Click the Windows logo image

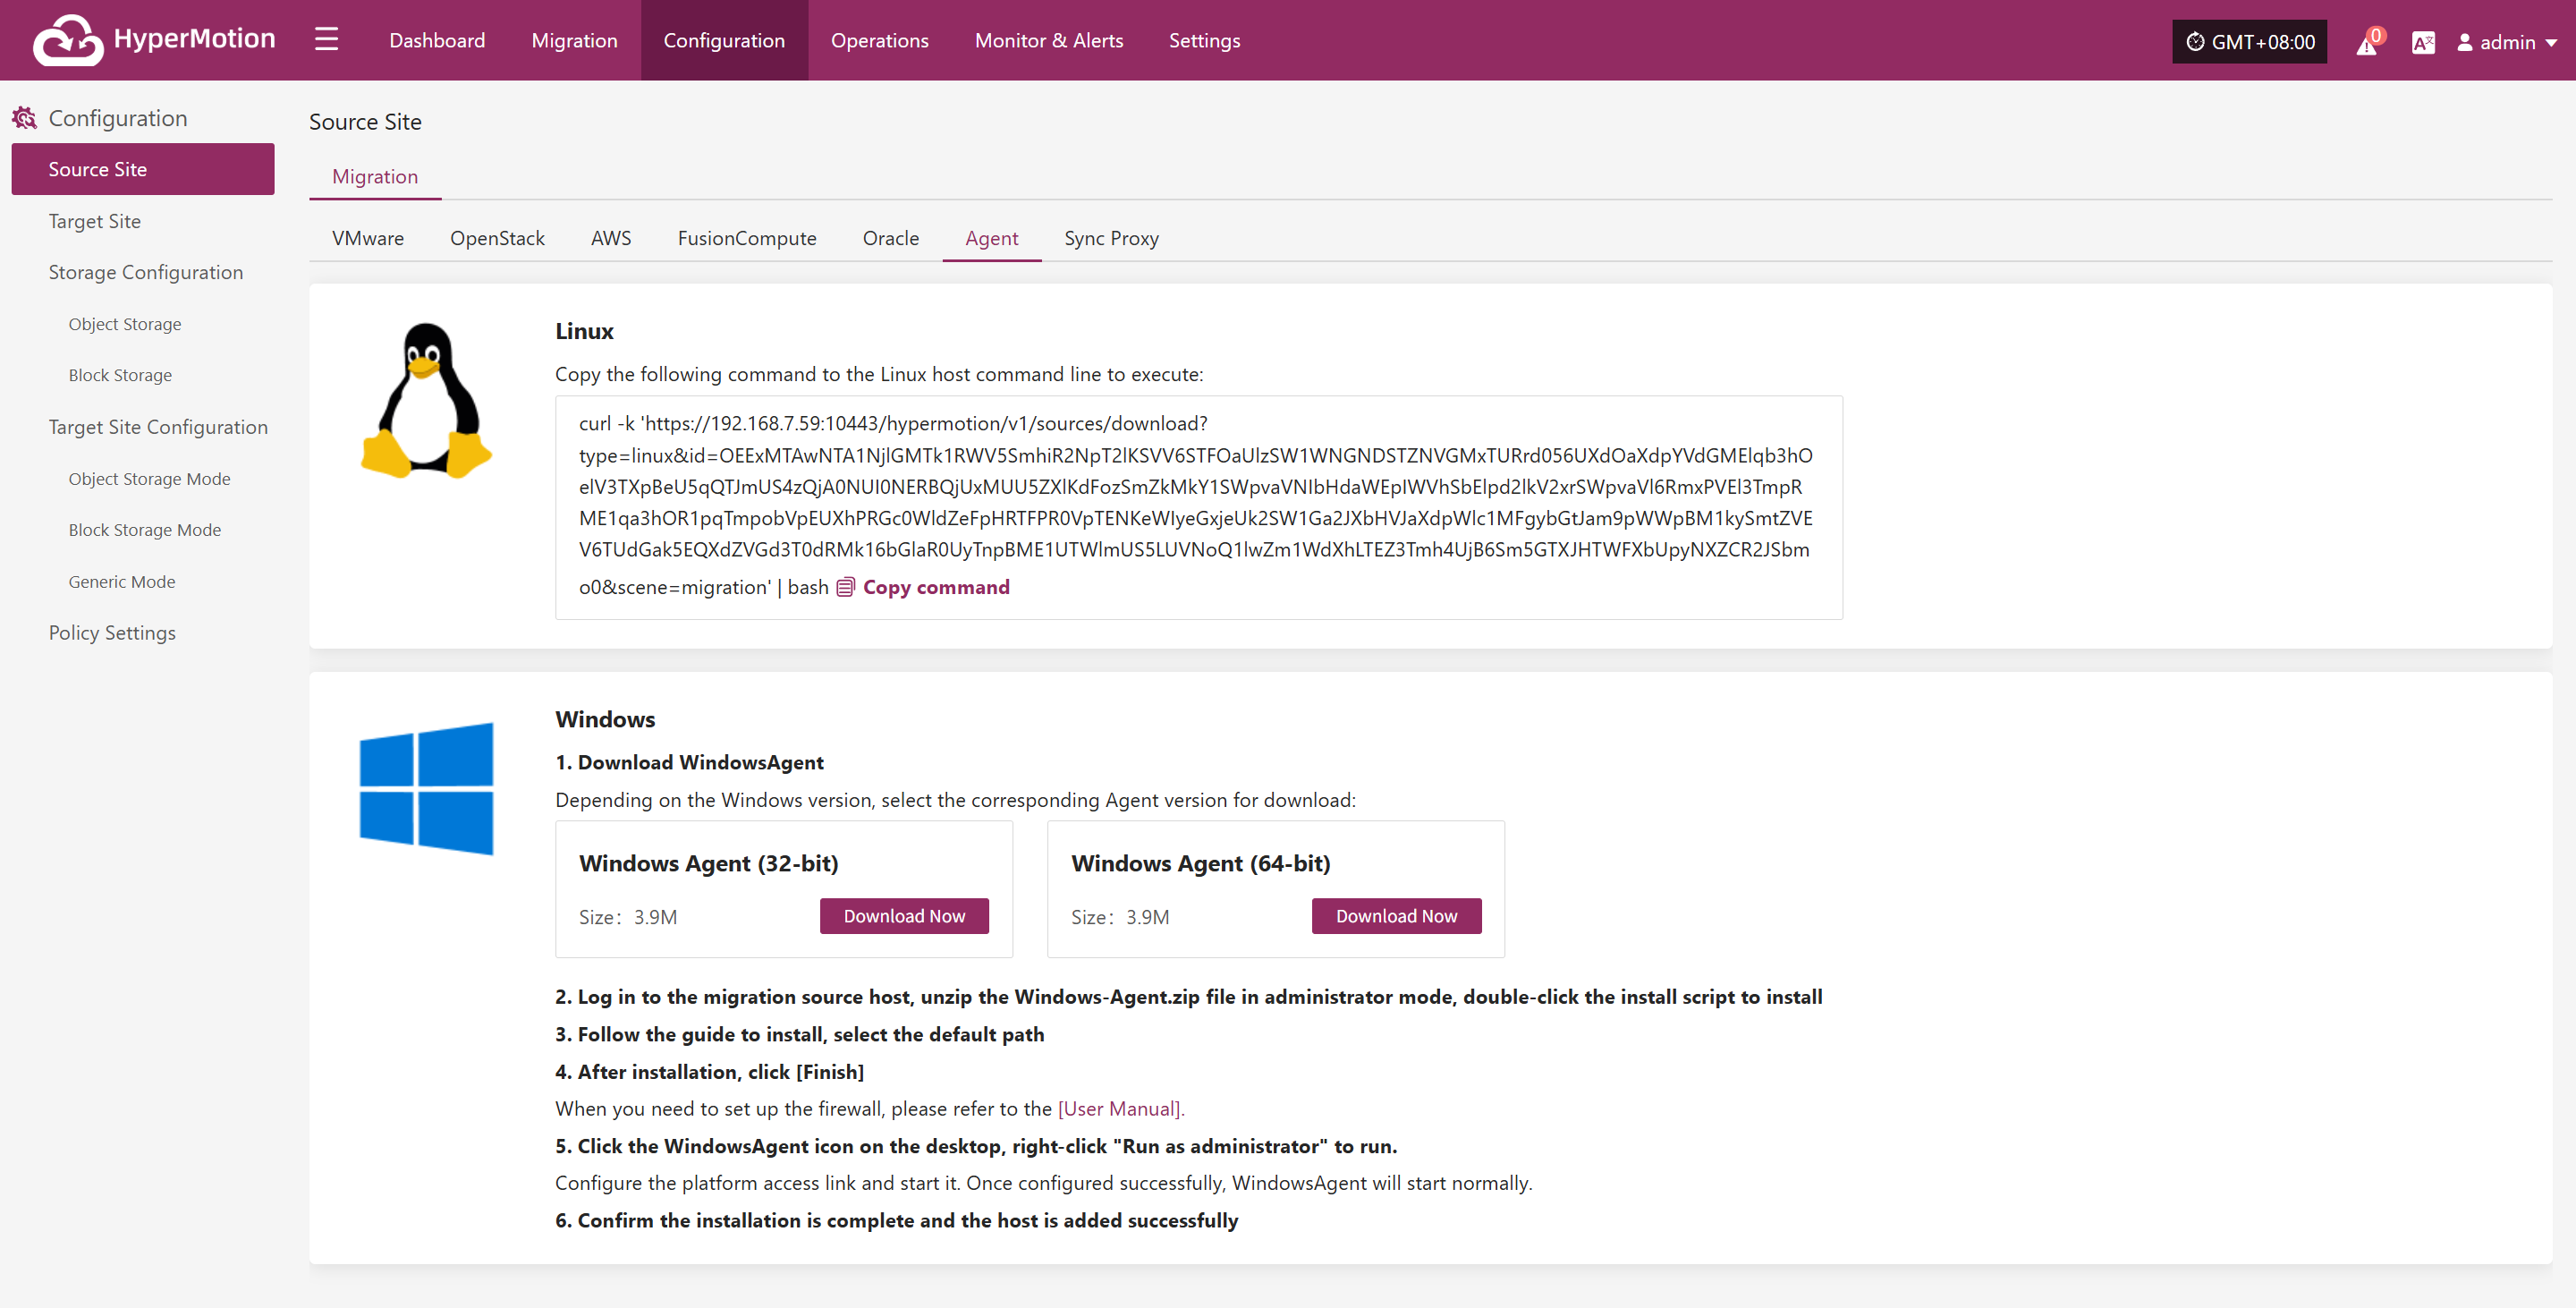(x=426, y=788)
